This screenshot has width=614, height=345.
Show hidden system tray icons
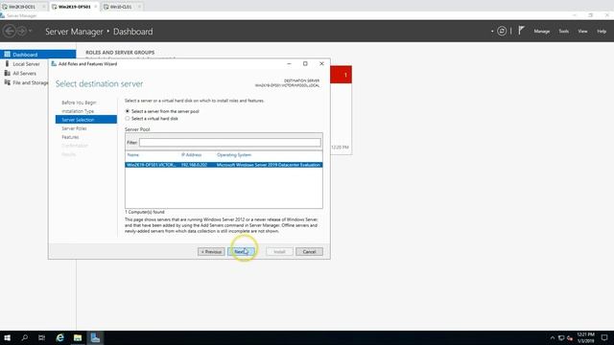pyautogui.click(x=553, y=338)
